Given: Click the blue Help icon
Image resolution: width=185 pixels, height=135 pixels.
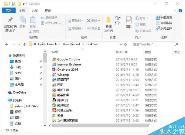Looking at the screenshot, I should click(x=180, y=11).
